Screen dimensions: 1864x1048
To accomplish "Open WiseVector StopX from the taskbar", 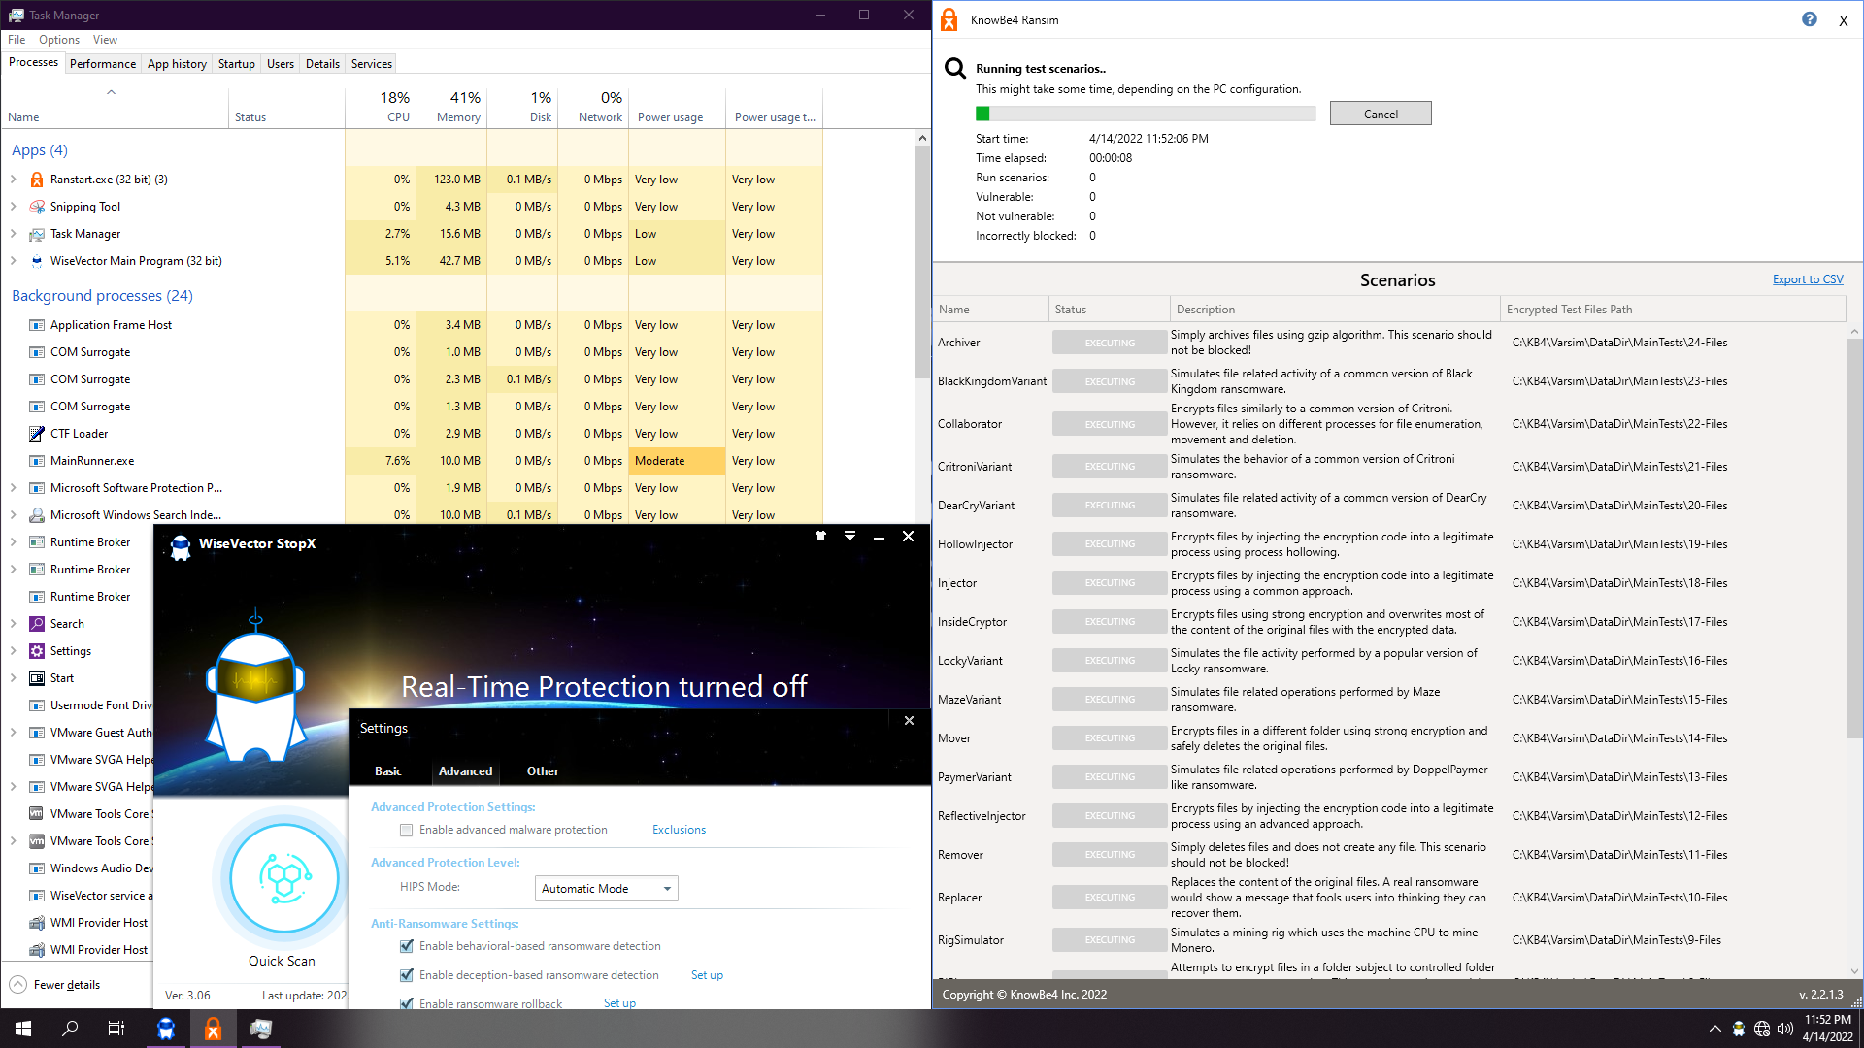I will tap(166, 1029).
